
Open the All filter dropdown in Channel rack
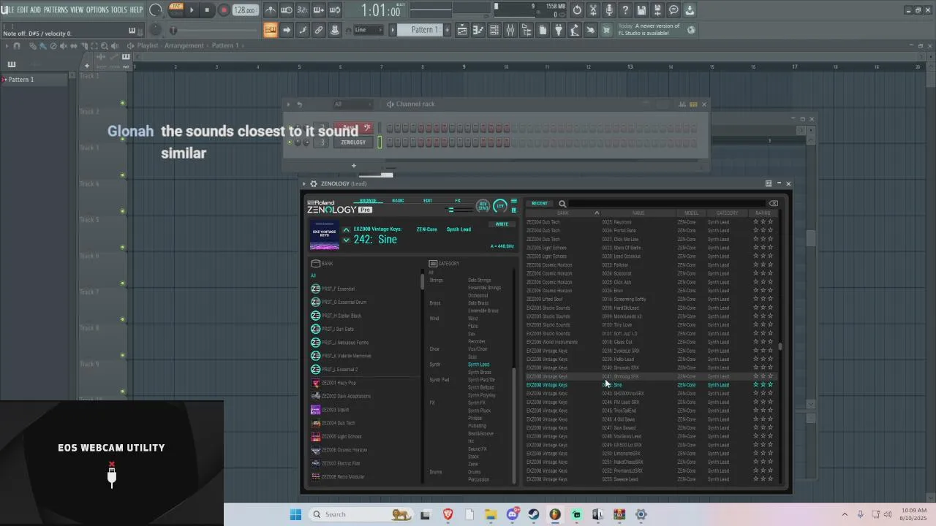[x=352, y=104]
